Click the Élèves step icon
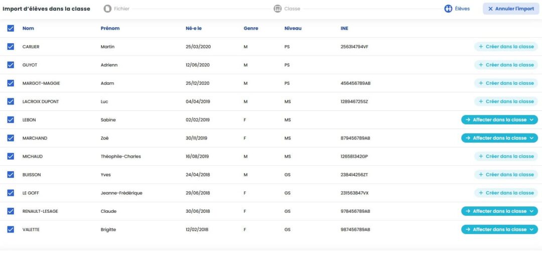 [x=448, y=9]
